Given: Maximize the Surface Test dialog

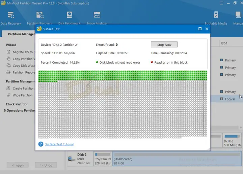Looking at the screenshot, I should 200,29.
